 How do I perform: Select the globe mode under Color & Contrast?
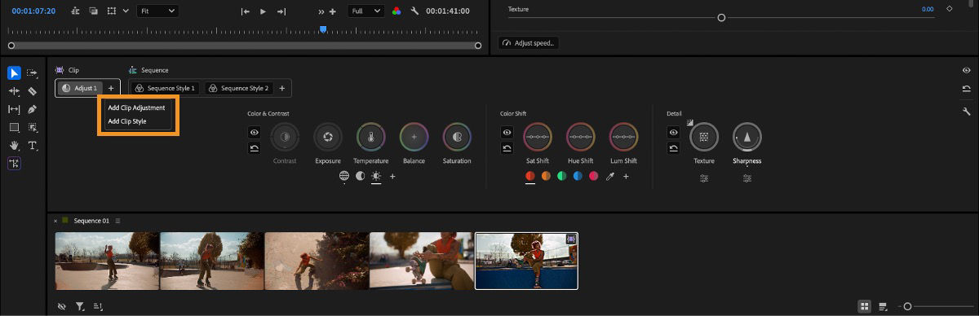(344, 176)
